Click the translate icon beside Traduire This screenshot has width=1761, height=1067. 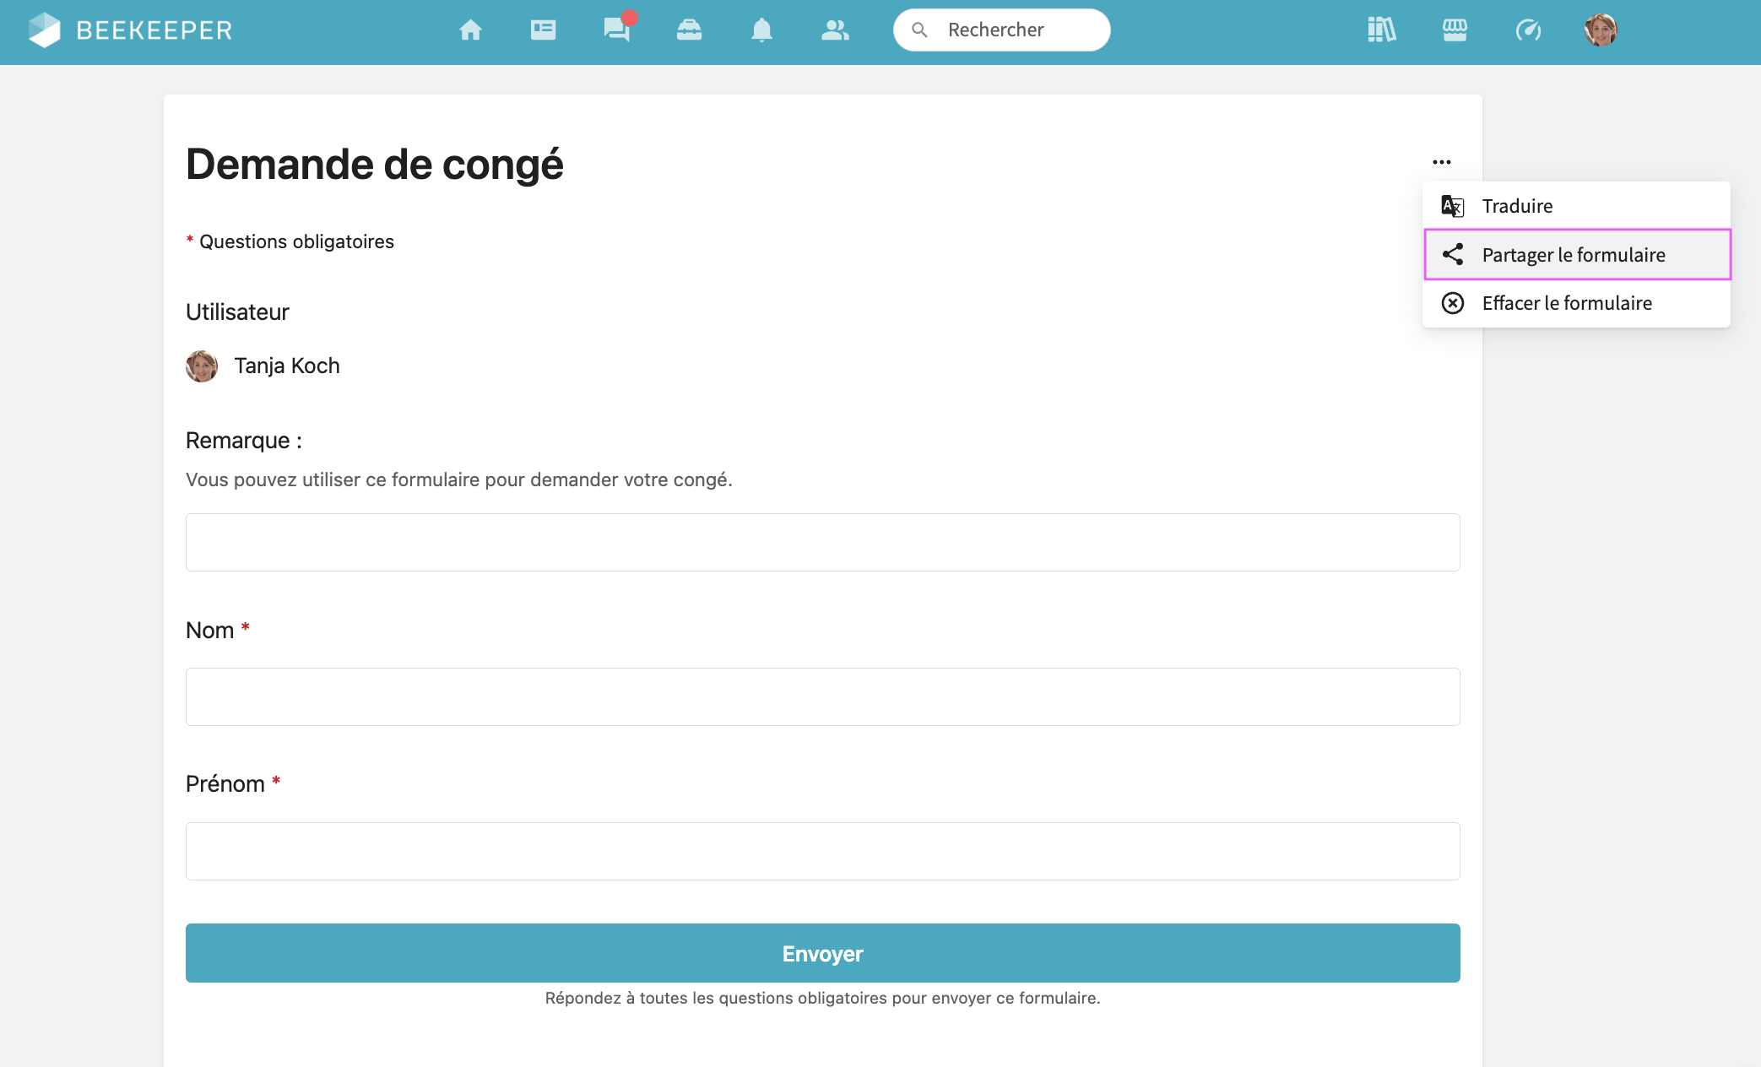[1453, 205]
